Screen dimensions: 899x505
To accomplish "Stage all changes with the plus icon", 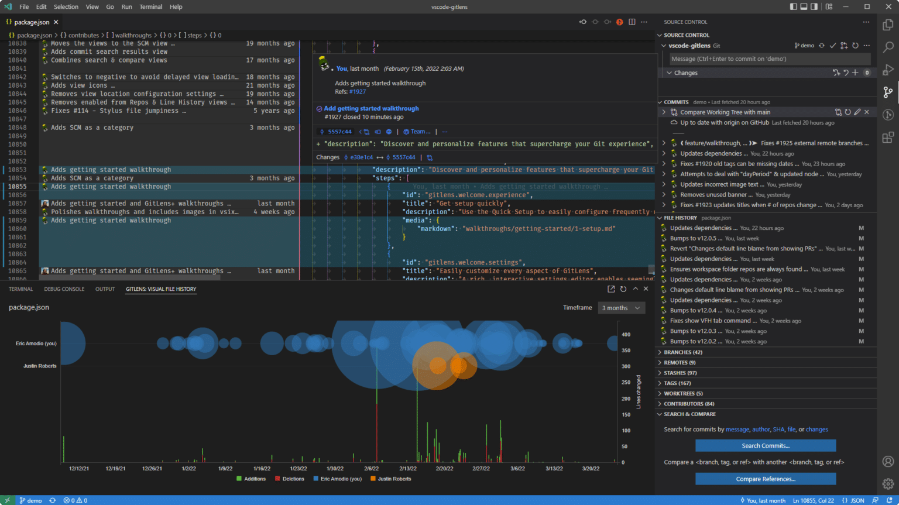I will (855, 73).
